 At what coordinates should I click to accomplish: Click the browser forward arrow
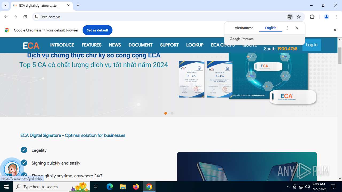(15, 17)
